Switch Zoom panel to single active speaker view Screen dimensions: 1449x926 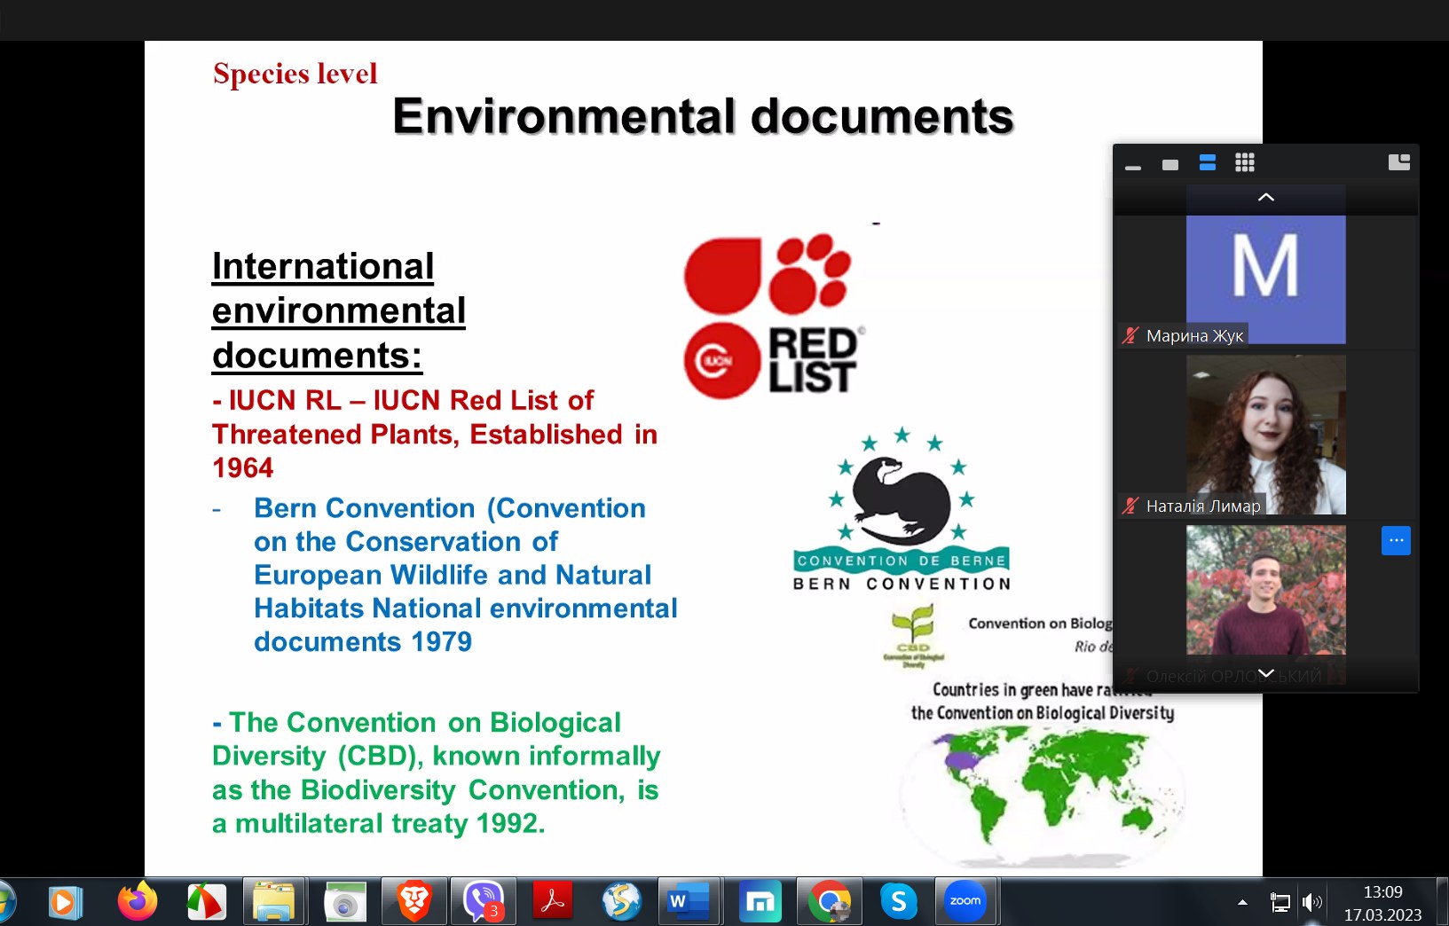click(1170, 164)
